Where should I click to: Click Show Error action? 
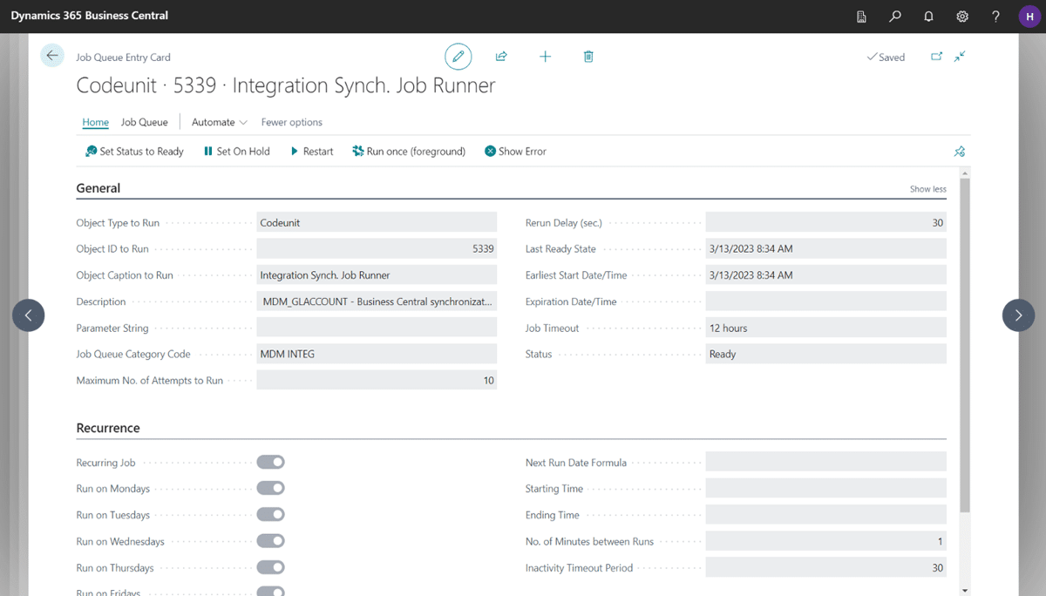[515, 152]
